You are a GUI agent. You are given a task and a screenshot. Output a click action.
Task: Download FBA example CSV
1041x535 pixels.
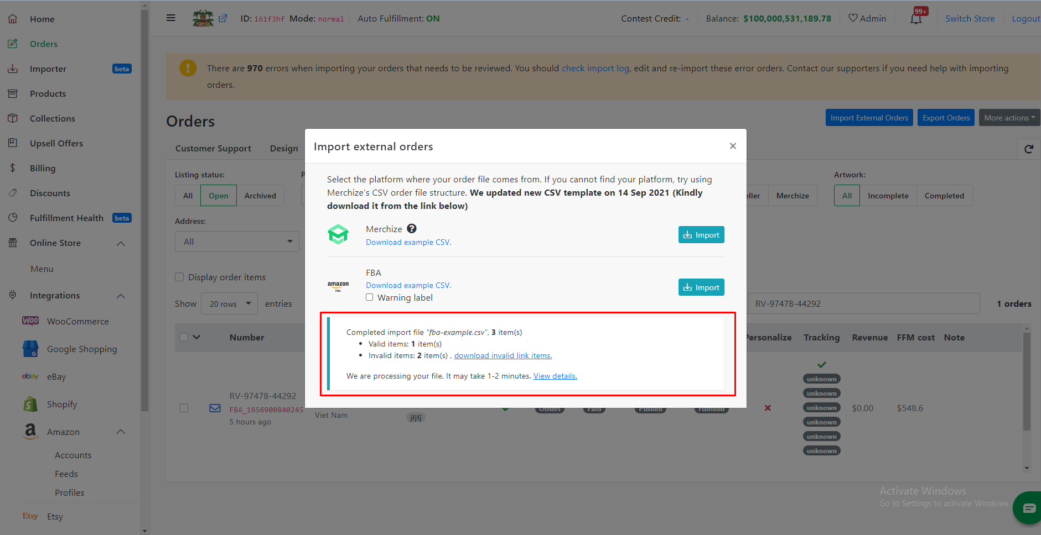pyautogui.click(x=408, y=285)
